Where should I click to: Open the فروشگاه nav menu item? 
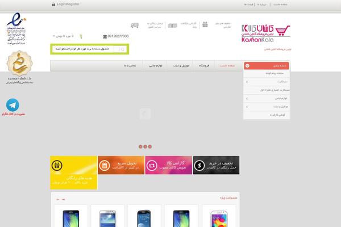click(x=204, y=66)
